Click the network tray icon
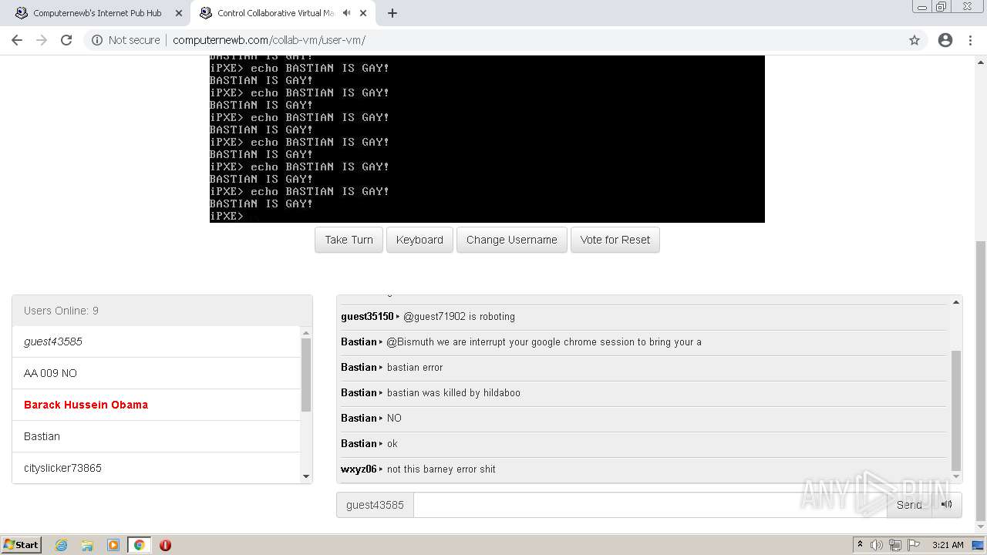 894,545
